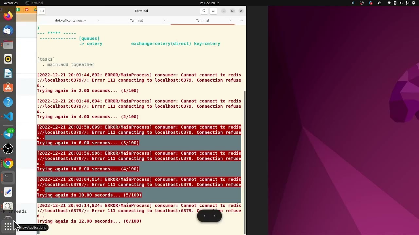The width and height of the screenshot is (419, 235).
Task: Launch Thunderbird Mail from the dock
Action: pos(8,30)
